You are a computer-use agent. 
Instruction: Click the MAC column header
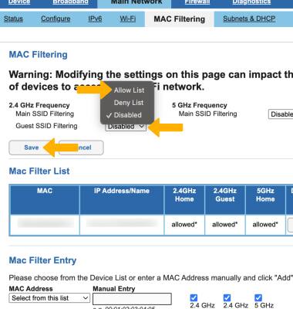click(45, 199)
